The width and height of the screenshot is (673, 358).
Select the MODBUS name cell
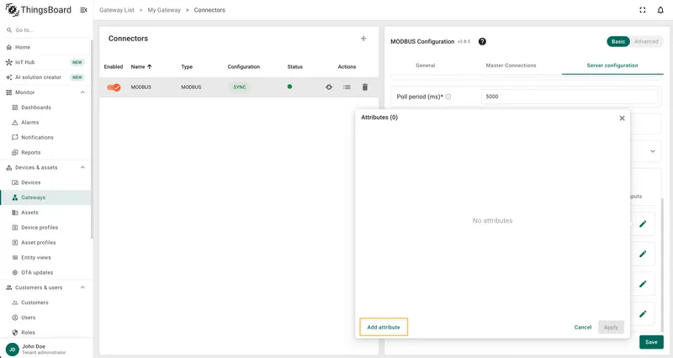[141, 87]
